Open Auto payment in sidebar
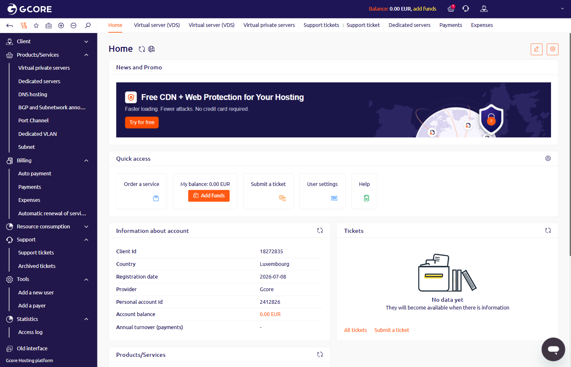 pyautogui.click(x=35, y=174)
